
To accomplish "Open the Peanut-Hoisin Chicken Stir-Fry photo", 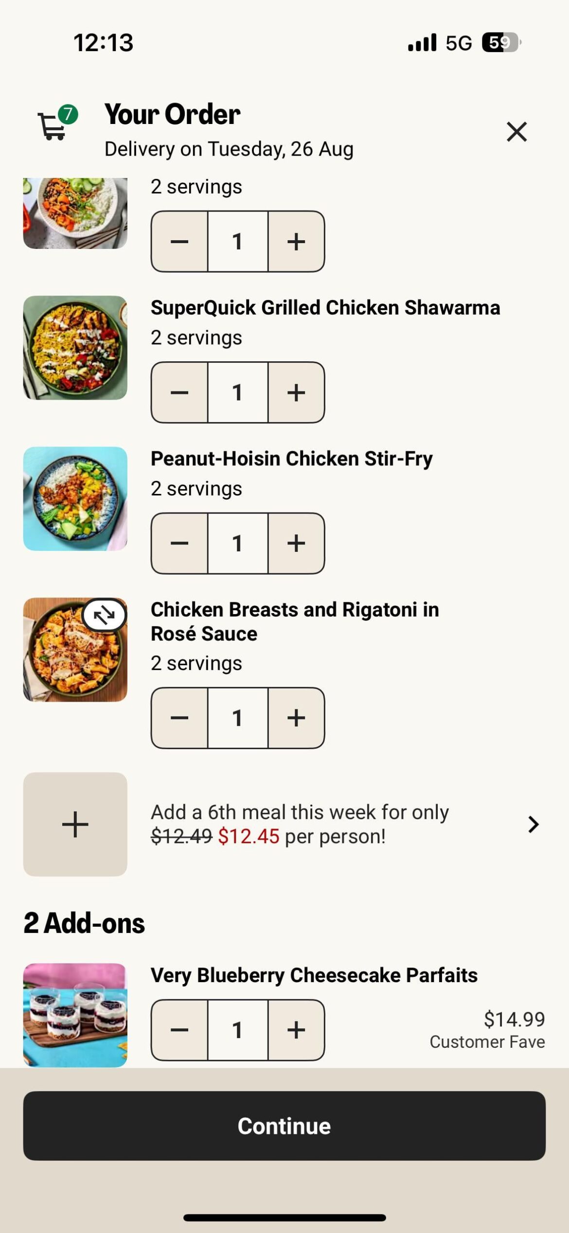I will [75, 498].
